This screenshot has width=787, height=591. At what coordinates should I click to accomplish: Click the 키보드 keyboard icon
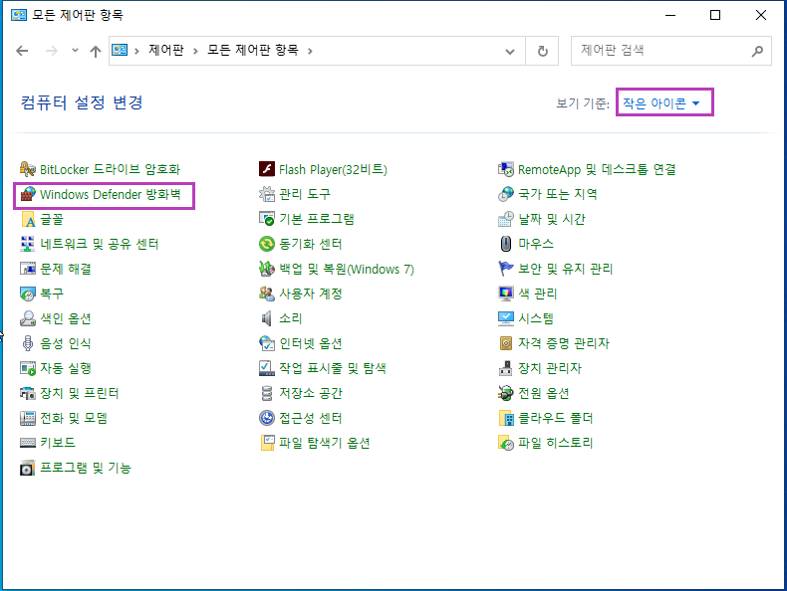pyautogui.click(x=28, y=443)
